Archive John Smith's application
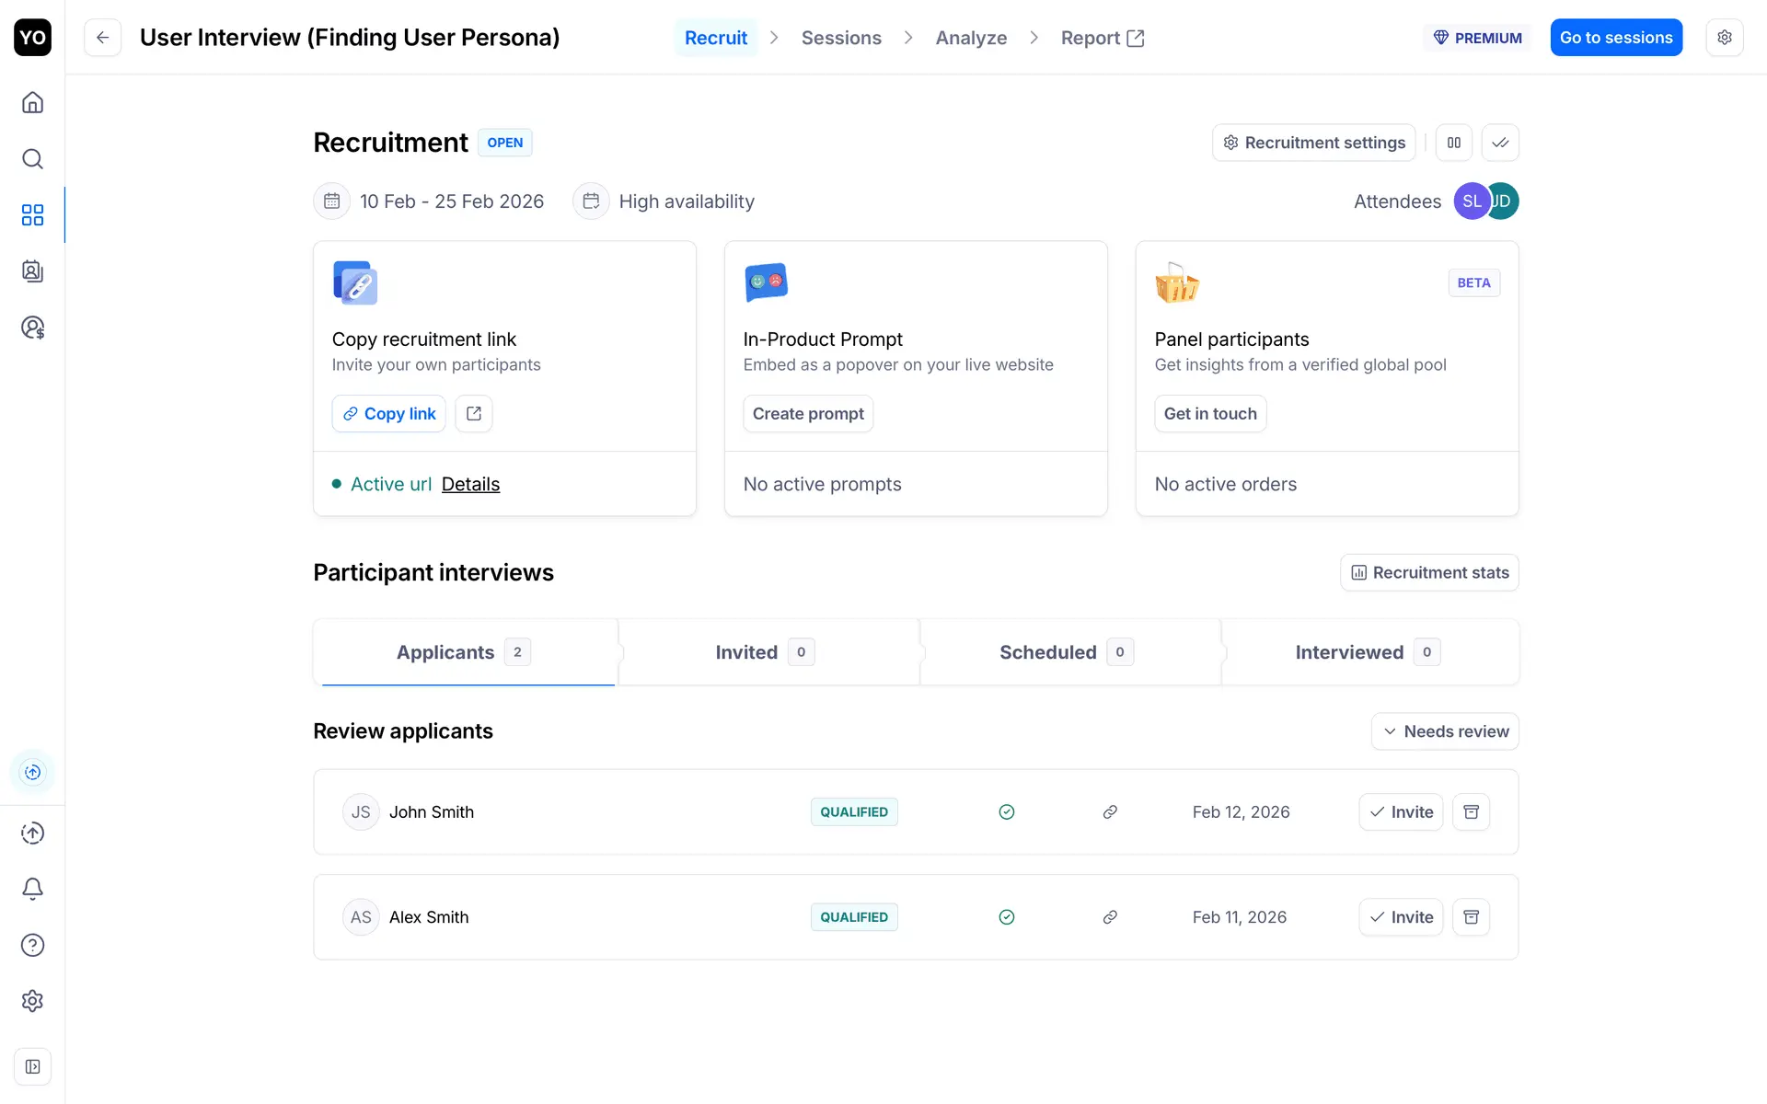This screenshot has width=1767, height=1104. point(1471,812)
